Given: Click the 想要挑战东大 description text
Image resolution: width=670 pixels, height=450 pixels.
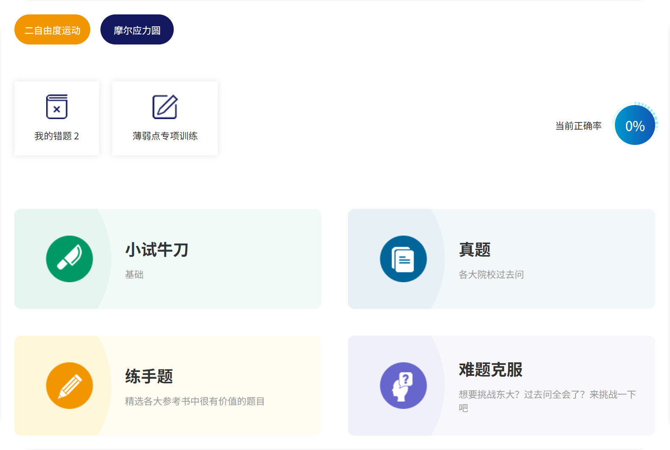Looking at the screenshot, I should (x=547, y=395).
